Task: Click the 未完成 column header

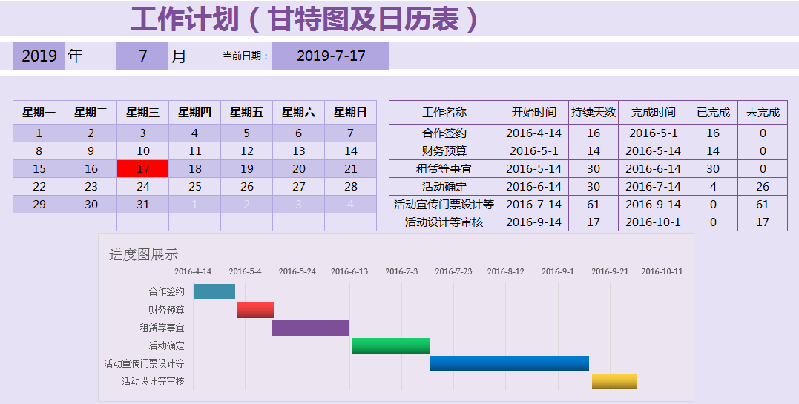Action: pyautogui.click(x=763, y=112)
